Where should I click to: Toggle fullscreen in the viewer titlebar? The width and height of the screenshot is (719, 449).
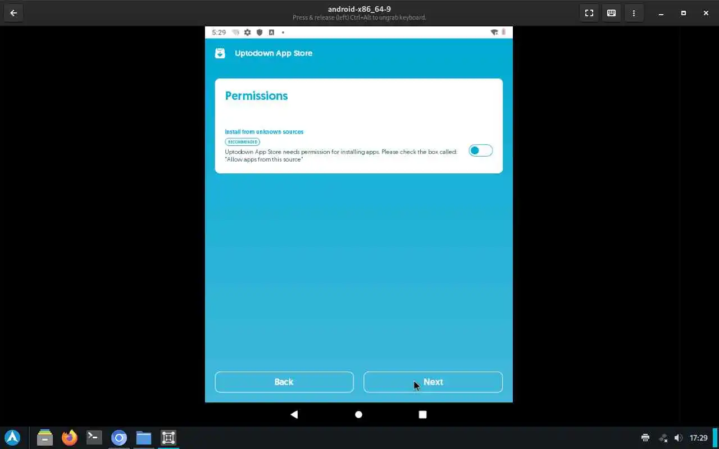coord(589,13)
